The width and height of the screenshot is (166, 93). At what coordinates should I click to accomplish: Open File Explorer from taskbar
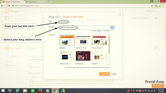[x=25, y=91]
